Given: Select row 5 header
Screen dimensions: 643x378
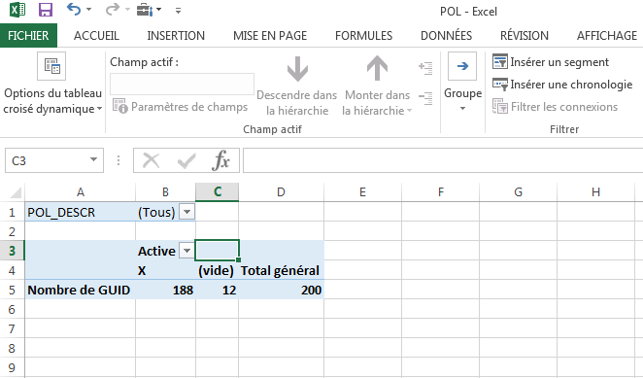Looking at the screenshot, I should [x=12, y=290].
